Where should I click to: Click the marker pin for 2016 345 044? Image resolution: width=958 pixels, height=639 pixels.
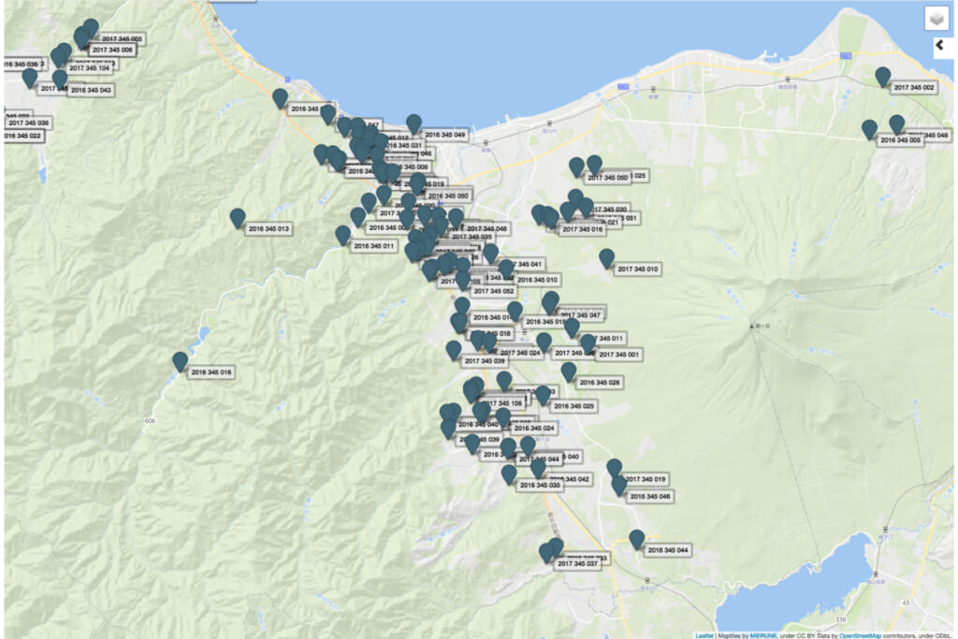[637, 539]
